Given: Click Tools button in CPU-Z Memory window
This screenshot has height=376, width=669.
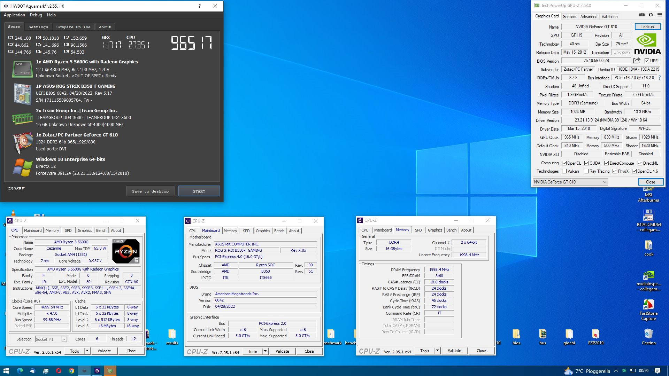Looking at the screenshot, I should 424,351.
